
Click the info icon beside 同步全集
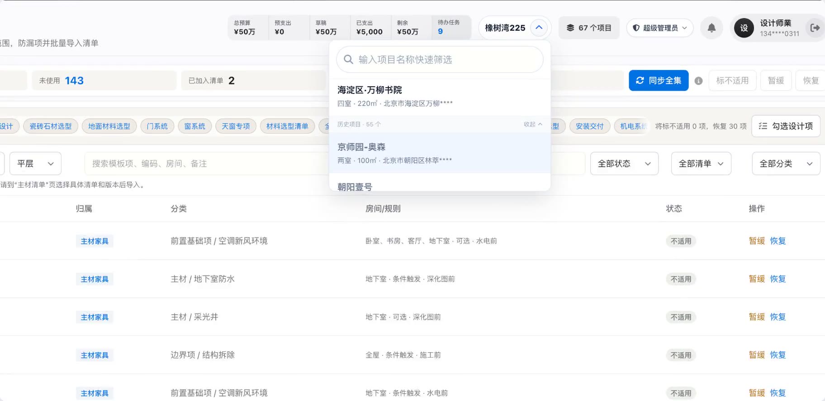click(x=698, y=81)
